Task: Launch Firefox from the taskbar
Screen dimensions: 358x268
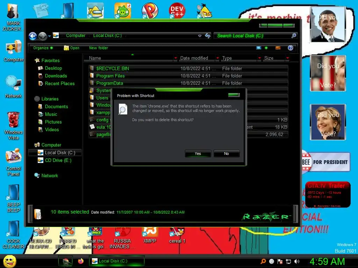Action: tap(81, 261)
